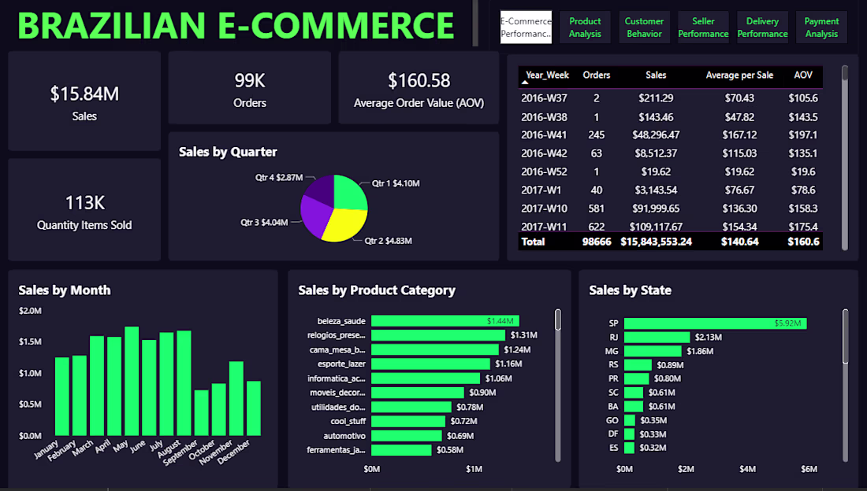Open the E-Commerce Performance tab
This screenshot has height=491, width=867.
pyautogui.click(x=526, y=27)
